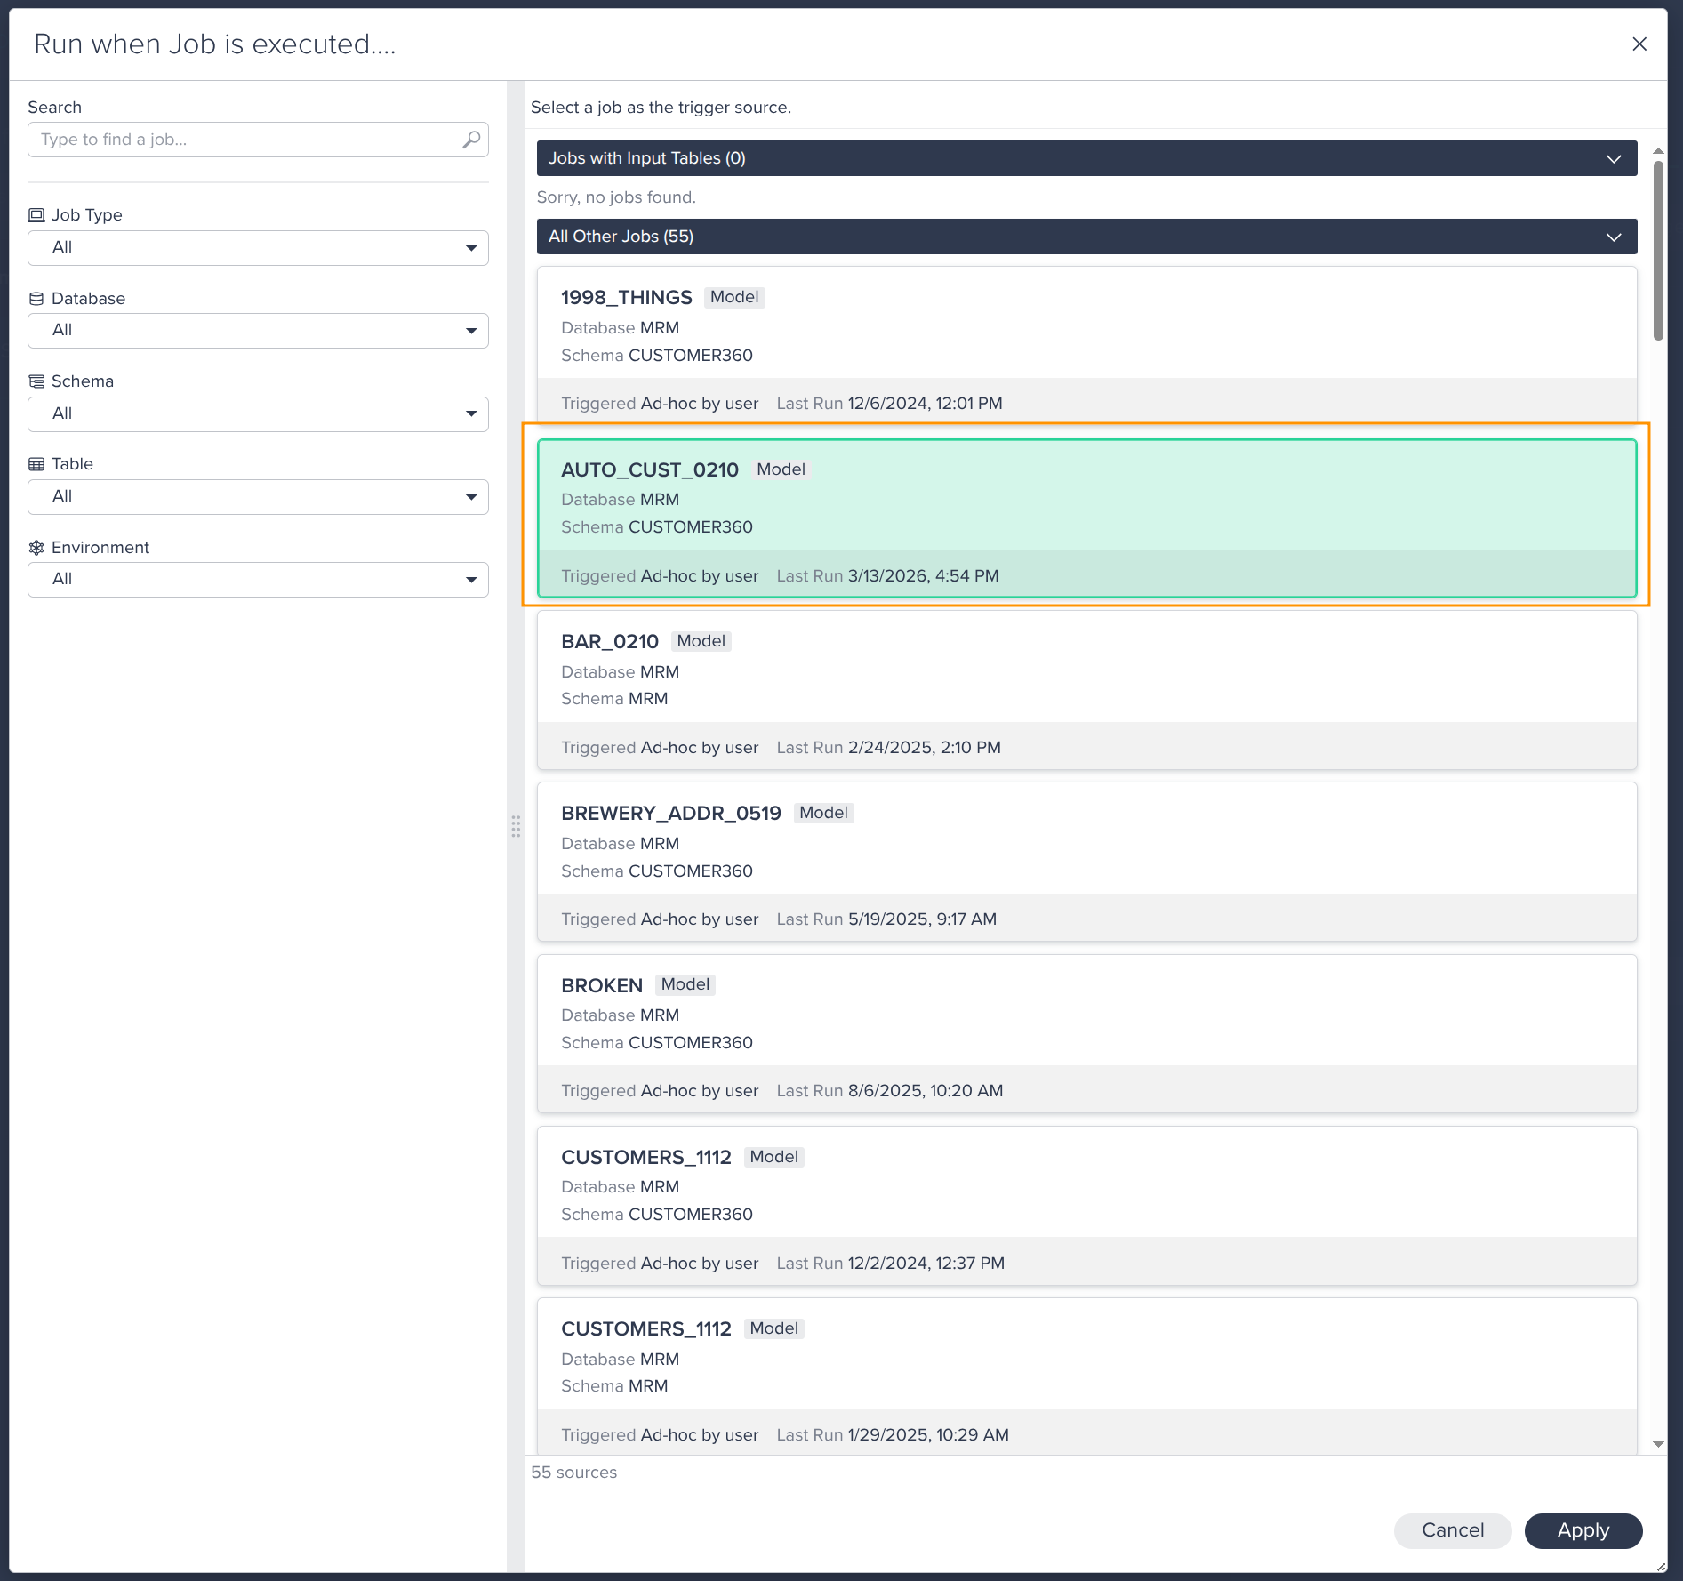
Task: Click the search magnifier icon
Action: click(471, 139)
